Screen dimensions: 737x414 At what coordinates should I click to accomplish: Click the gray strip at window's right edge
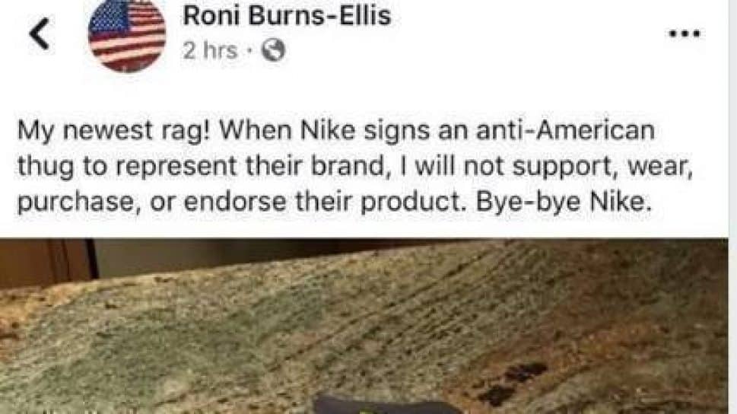click(732, 207)
